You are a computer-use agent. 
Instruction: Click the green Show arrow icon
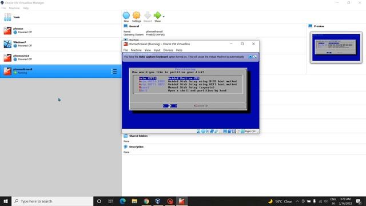point(157,15)
